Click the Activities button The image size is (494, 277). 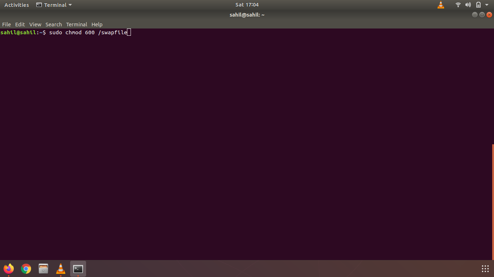point(17,5)
